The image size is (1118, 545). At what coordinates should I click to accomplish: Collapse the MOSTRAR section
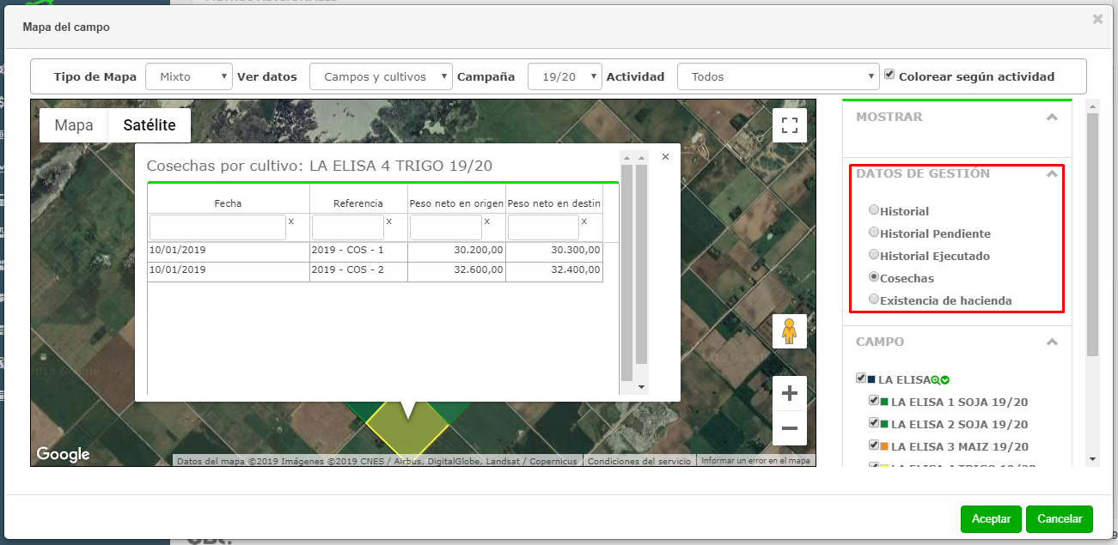tap(1052, 117)
